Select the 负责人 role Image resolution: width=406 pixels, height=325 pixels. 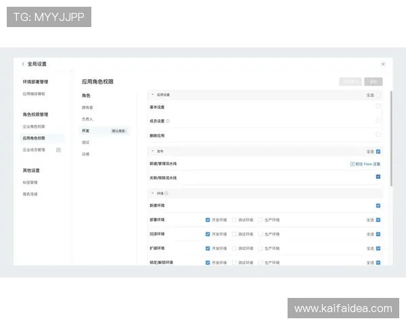tap(87, 119)
